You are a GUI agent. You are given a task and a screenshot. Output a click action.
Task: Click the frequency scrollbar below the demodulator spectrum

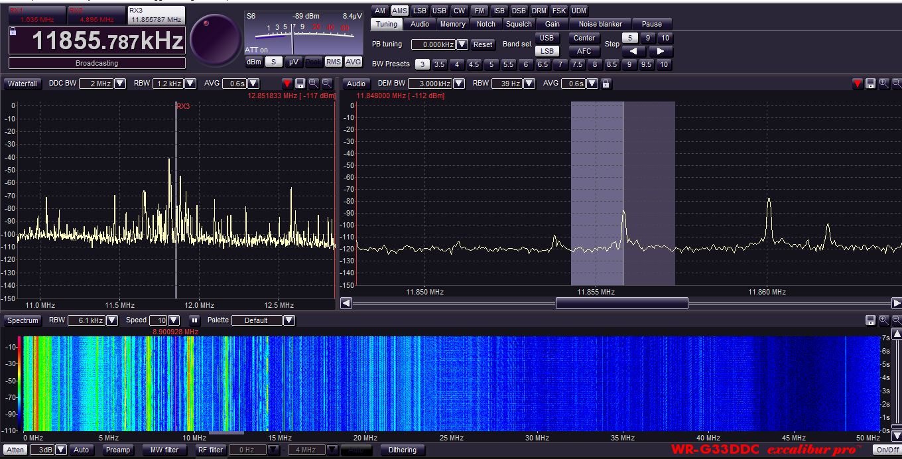click(x=622, y=303)
